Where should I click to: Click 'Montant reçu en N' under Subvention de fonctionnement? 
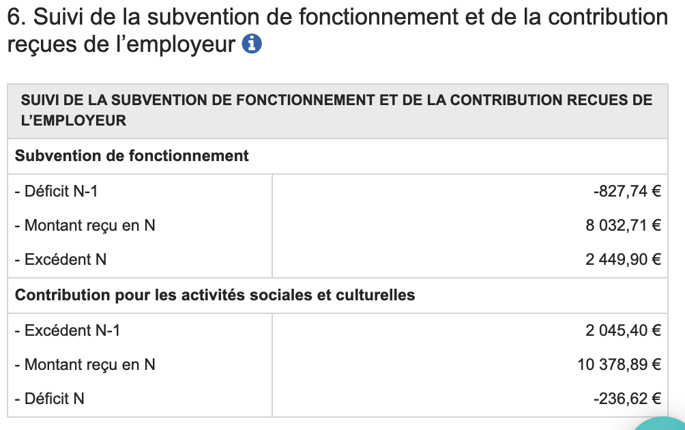(85, 225)
